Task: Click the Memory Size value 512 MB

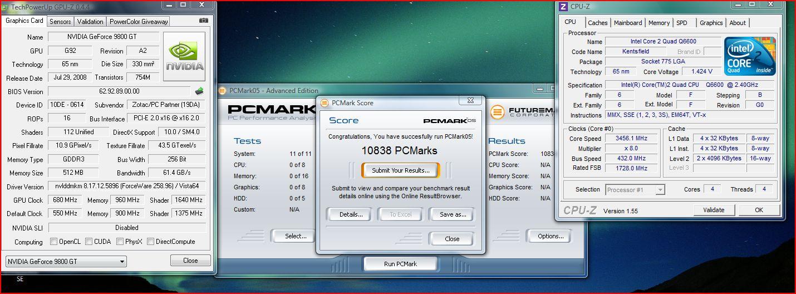Action: click(x=73, y=173)
